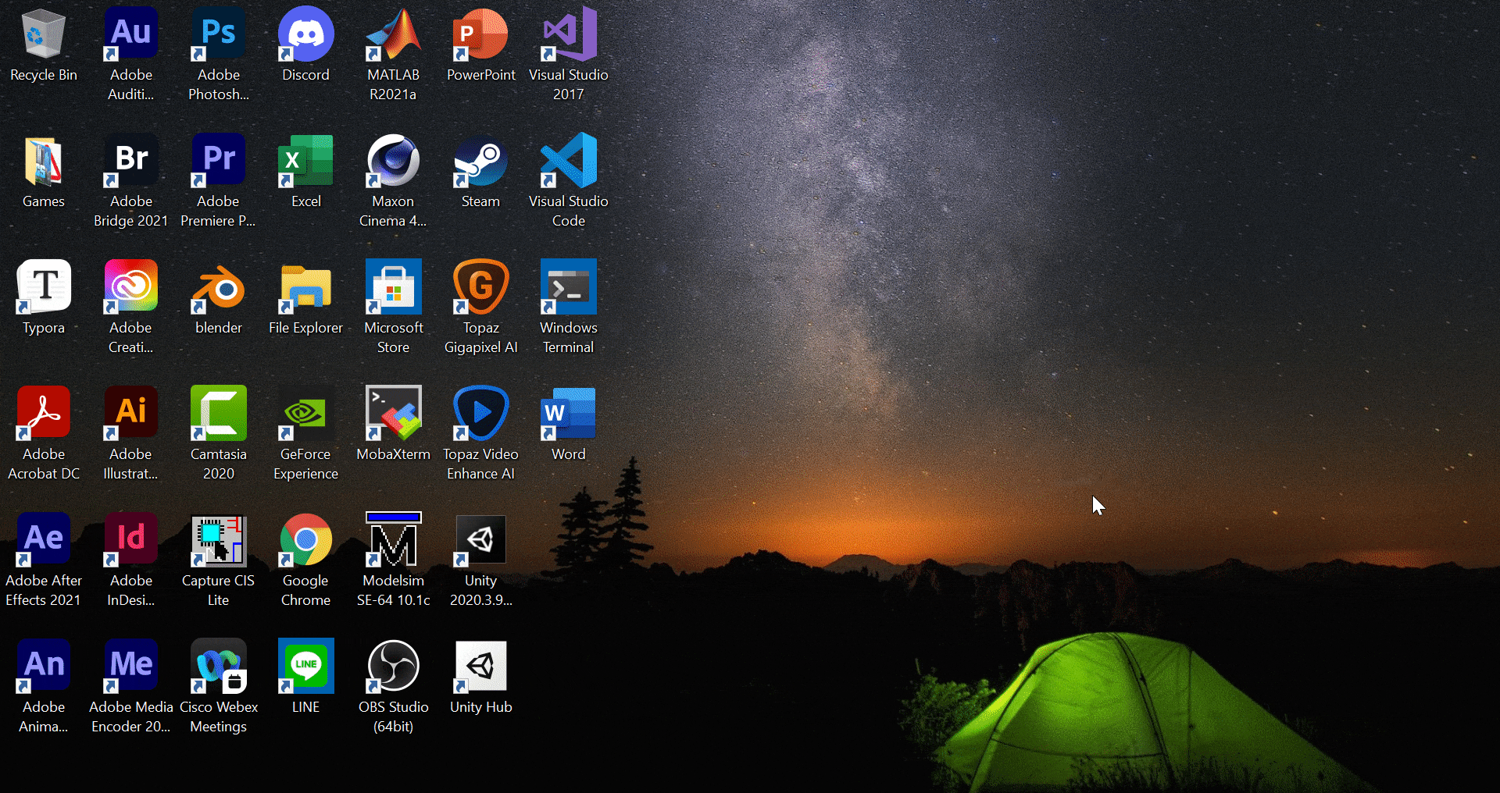Click Adobe Media Encoder icon

click(131, 667)
